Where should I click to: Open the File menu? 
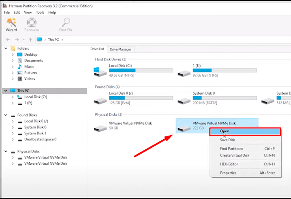tap(7, 13)
